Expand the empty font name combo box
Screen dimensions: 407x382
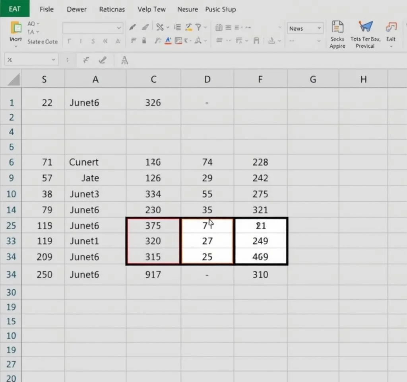point(119,28)
